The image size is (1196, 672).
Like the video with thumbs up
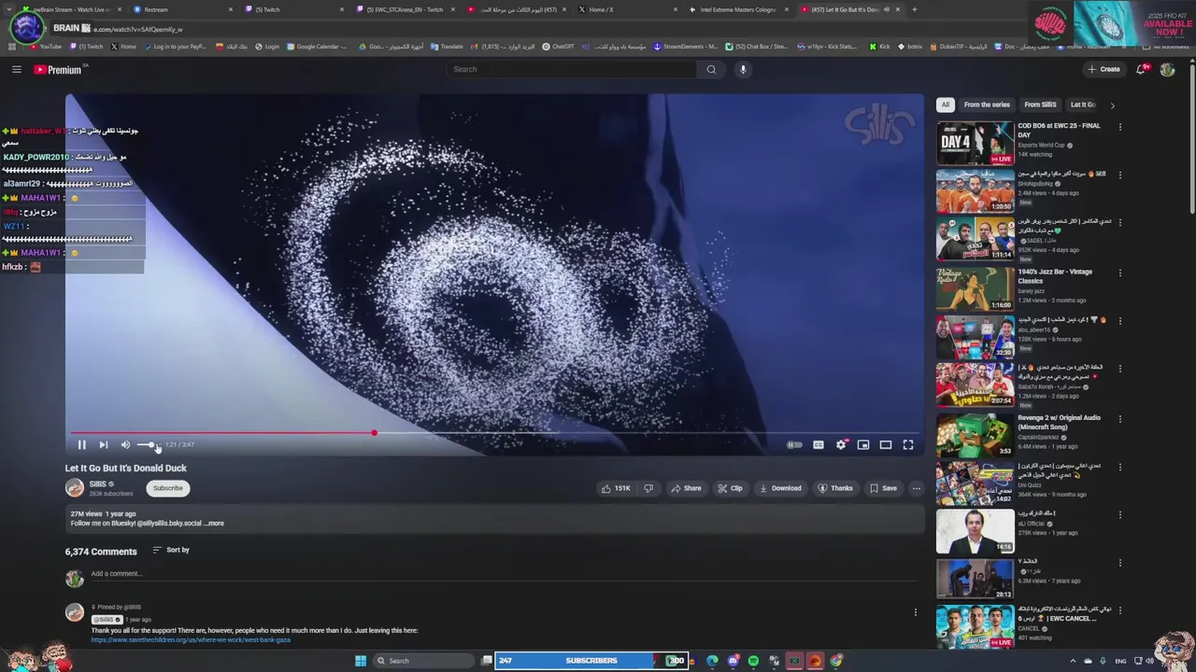click(x=615, y=488)
